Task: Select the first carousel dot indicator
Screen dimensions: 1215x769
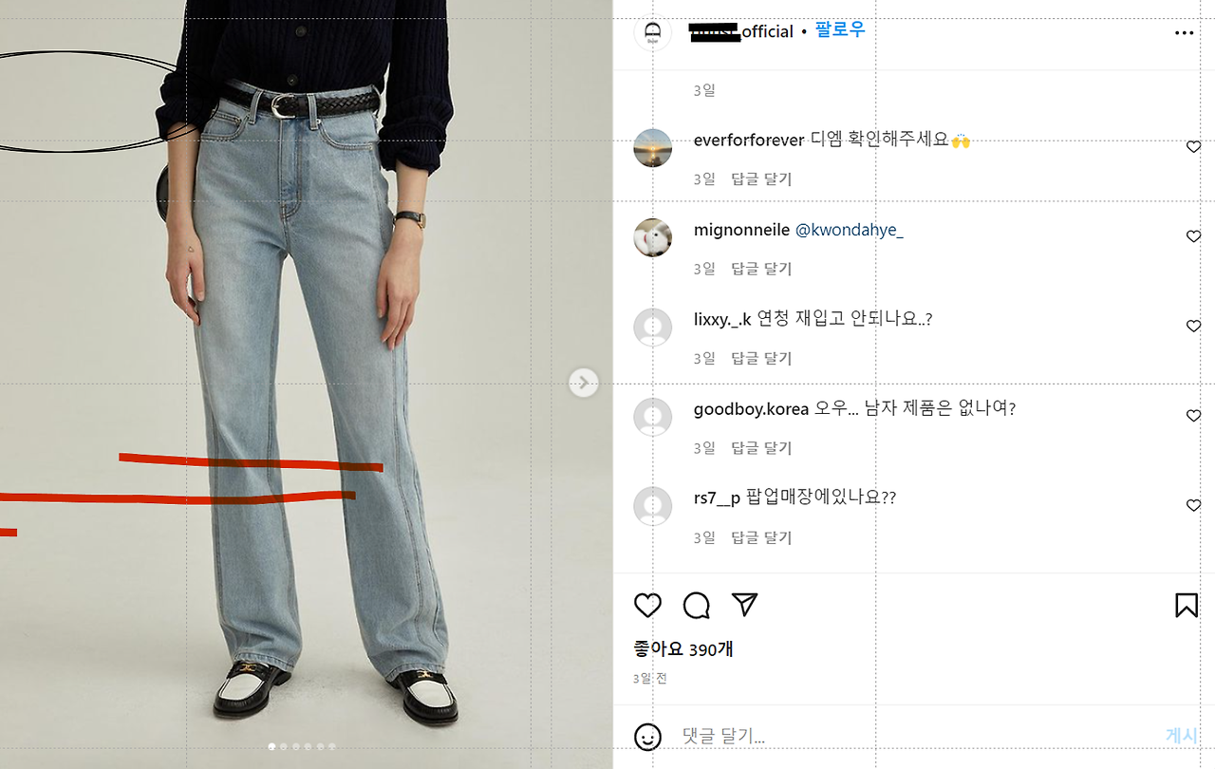Action: 271,747
